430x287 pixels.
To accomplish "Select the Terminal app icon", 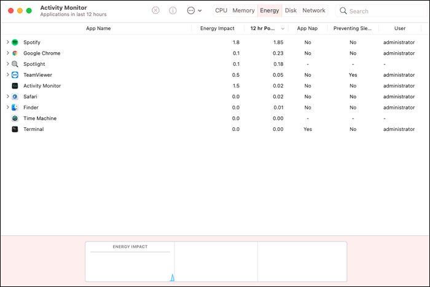I will point(15,129).
